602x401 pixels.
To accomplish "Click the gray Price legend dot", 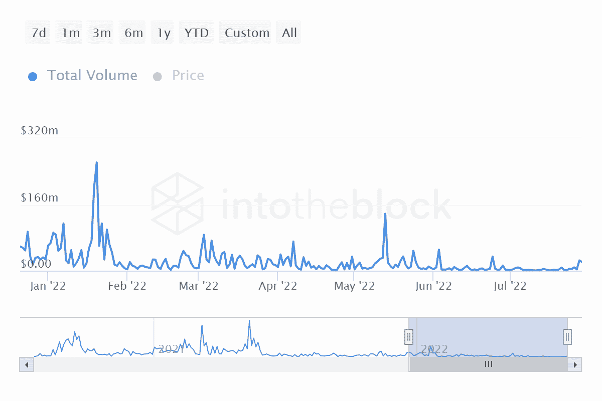I will 158,77.
